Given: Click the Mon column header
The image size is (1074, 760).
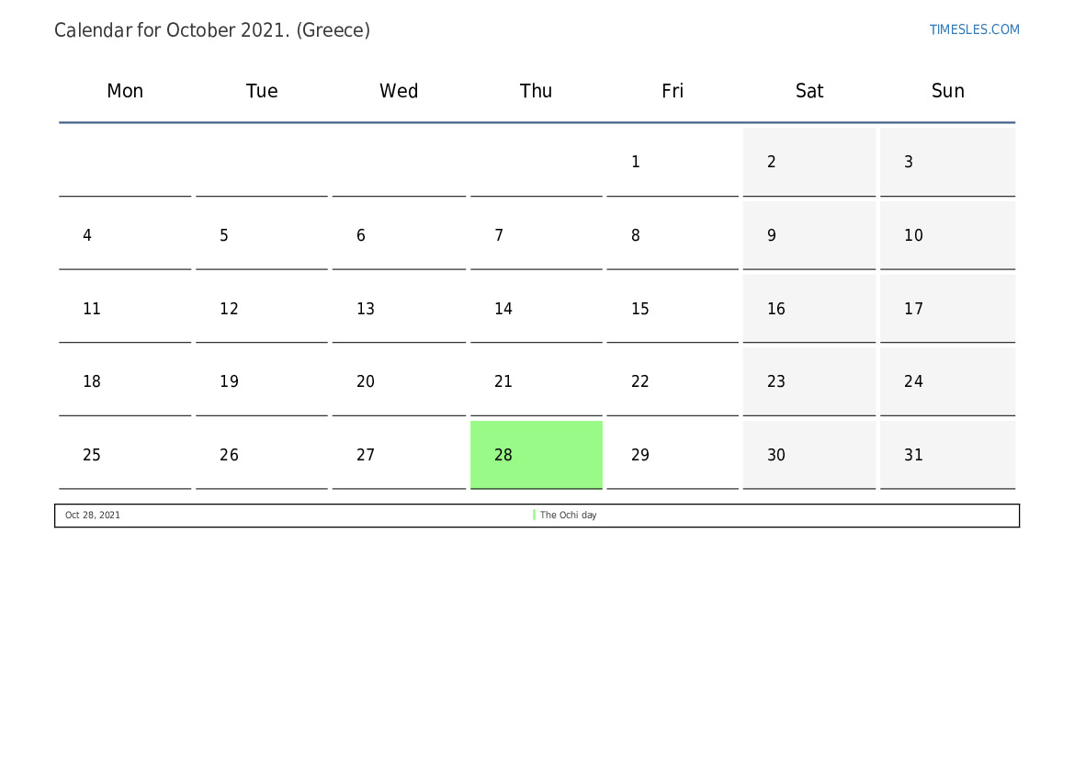Looking at the screenshot, I should point(125,91).
